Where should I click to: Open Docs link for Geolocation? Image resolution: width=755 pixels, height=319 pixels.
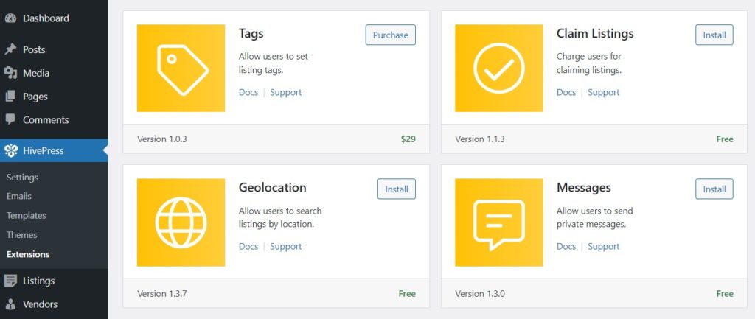(248, 246)
